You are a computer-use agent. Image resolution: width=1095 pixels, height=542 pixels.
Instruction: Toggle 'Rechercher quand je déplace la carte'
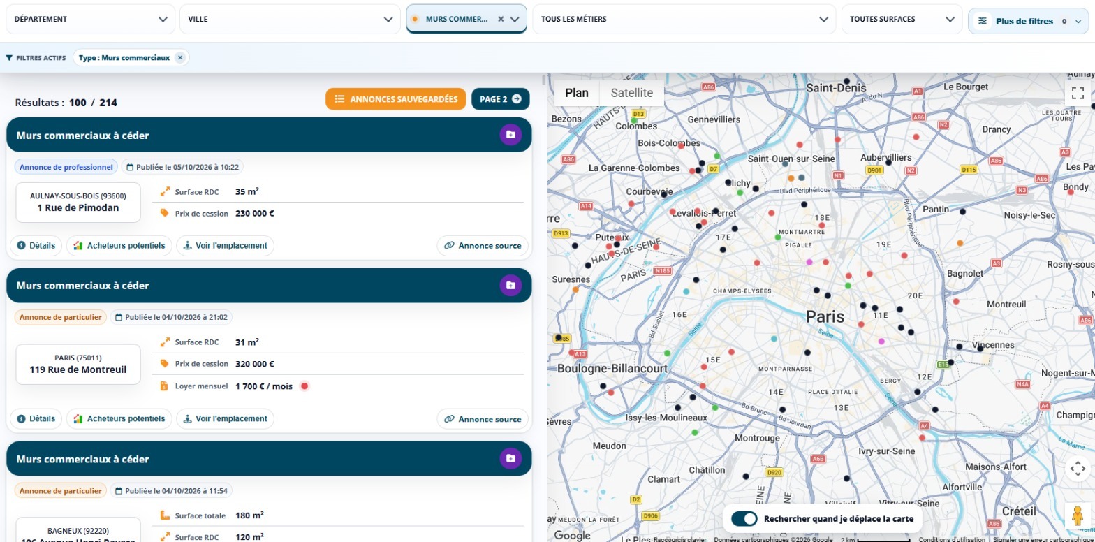point(744,519)
